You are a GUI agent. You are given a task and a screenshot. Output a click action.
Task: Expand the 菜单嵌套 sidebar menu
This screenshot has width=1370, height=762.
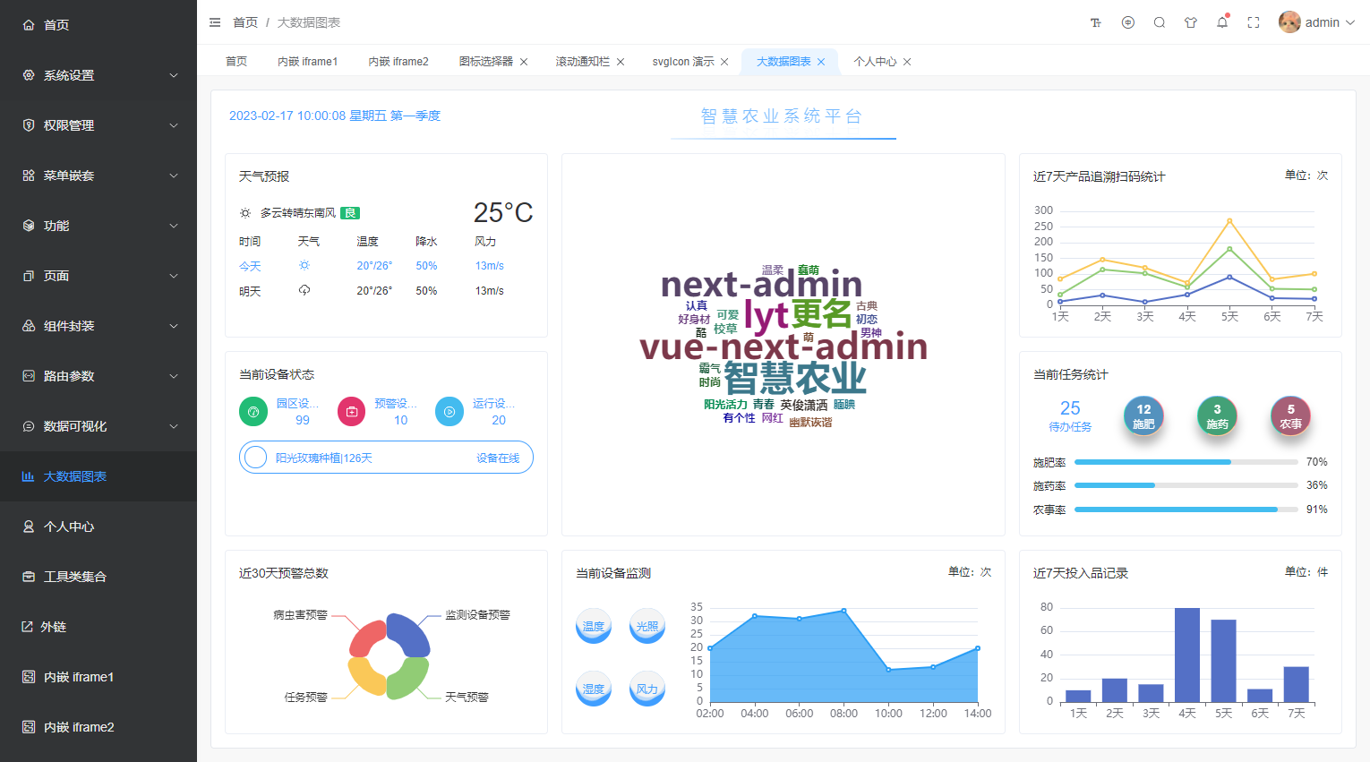[98, 176]
